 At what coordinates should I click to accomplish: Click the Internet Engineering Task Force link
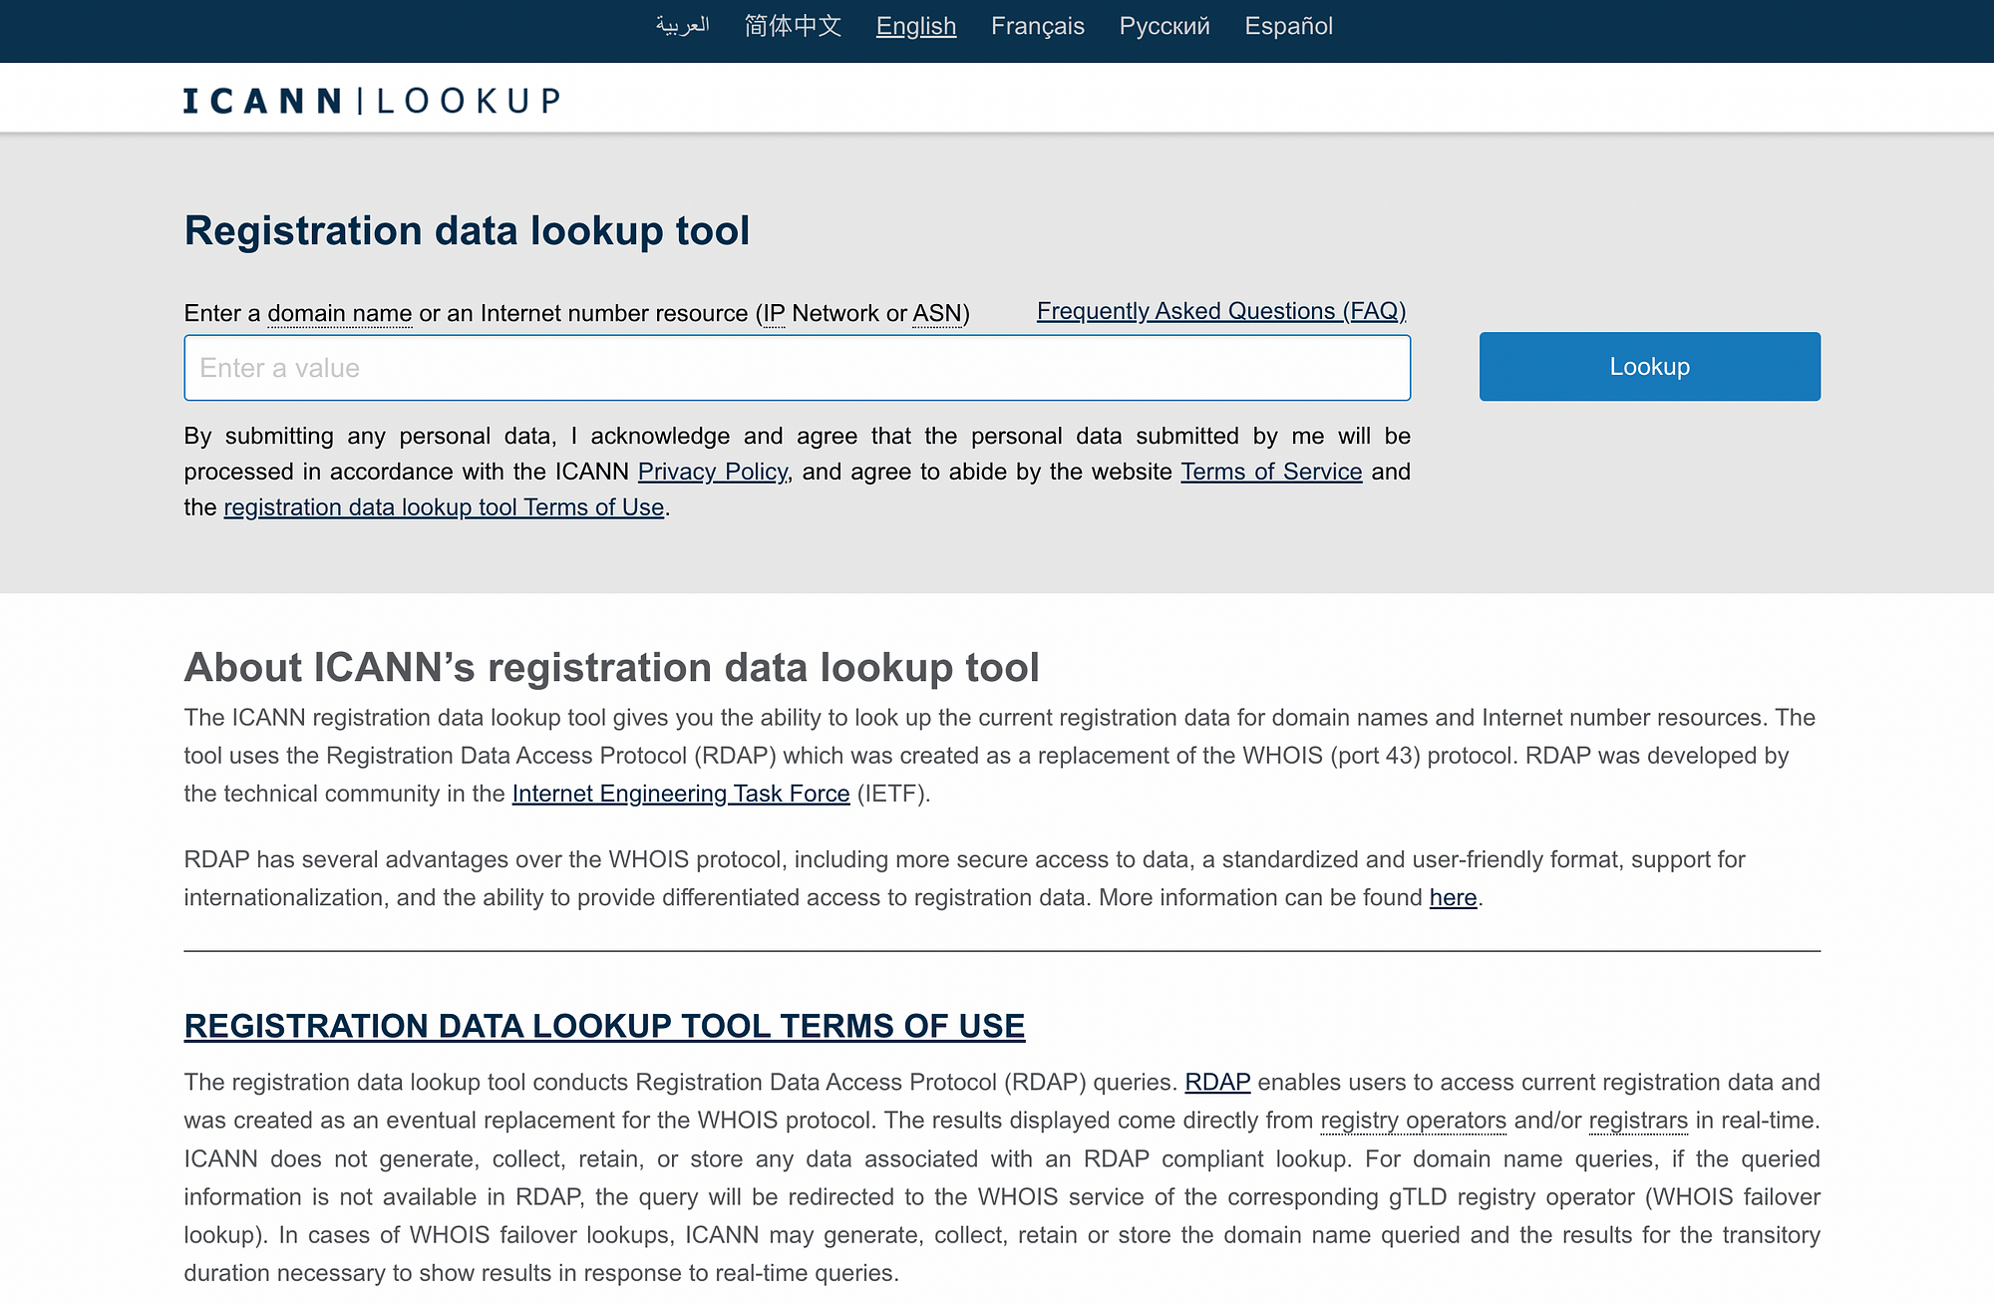point(679,793)
